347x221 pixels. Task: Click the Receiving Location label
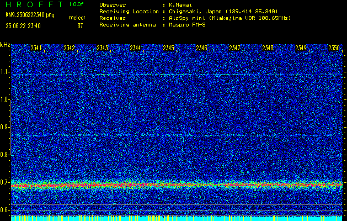click(x=129, y=12)
